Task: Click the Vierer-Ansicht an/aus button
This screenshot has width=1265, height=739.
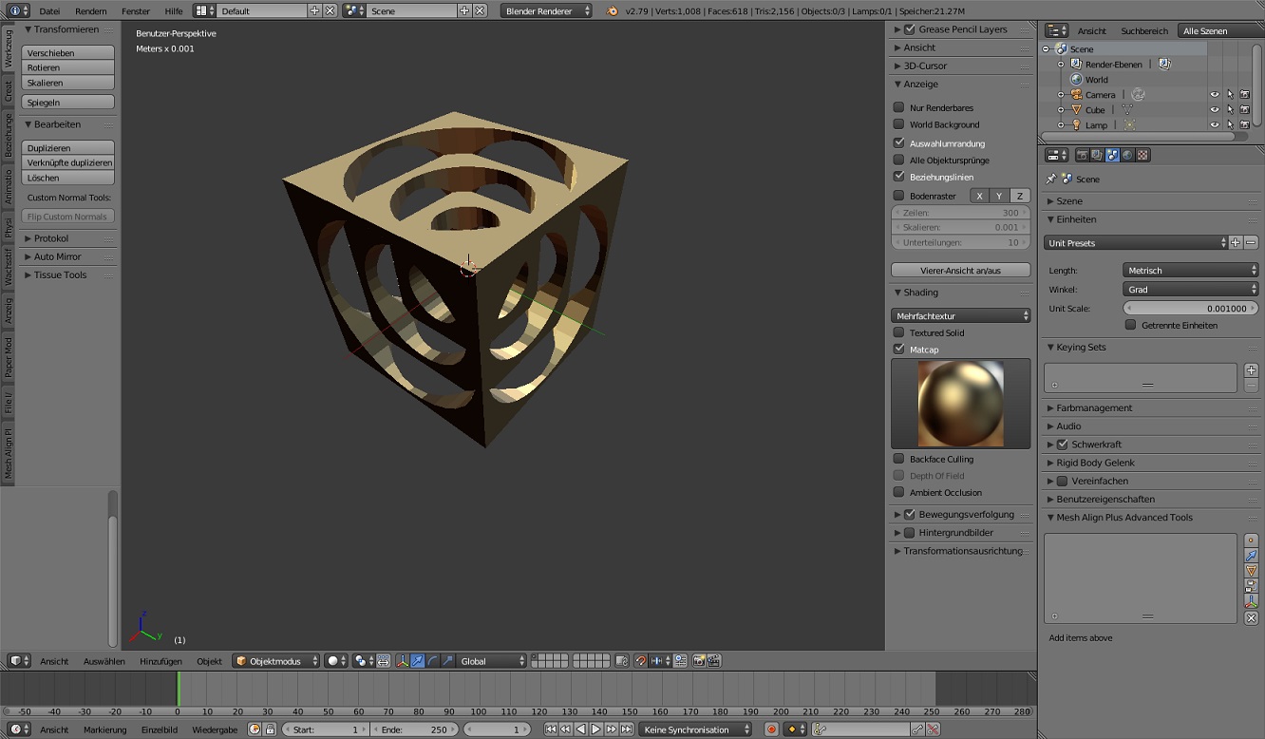Action: [960, 271]
